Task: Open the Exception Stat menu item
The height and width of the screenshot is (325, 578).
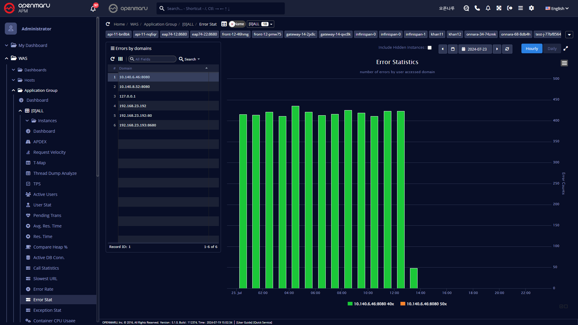Action: [x=47, y=310]
